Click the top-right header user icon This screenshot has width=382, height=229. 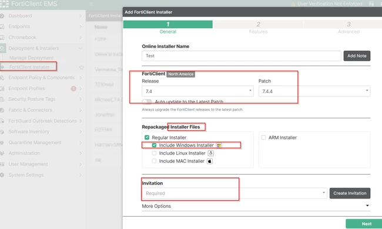(x=371, y=4)
